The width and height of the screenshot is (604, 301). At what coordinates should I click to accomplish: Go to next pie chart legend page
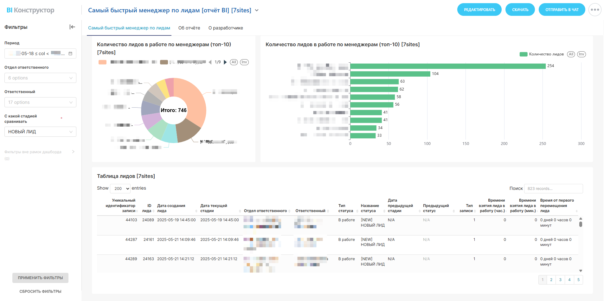point(225,62)
